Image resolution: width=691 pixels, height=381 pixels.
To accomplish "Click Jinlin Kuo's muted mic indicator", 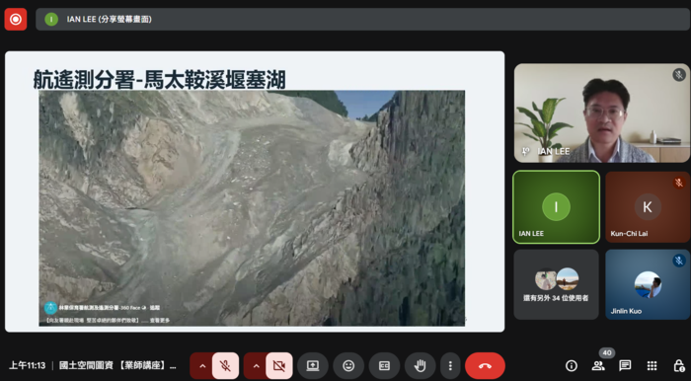I will tap(679, 261).
